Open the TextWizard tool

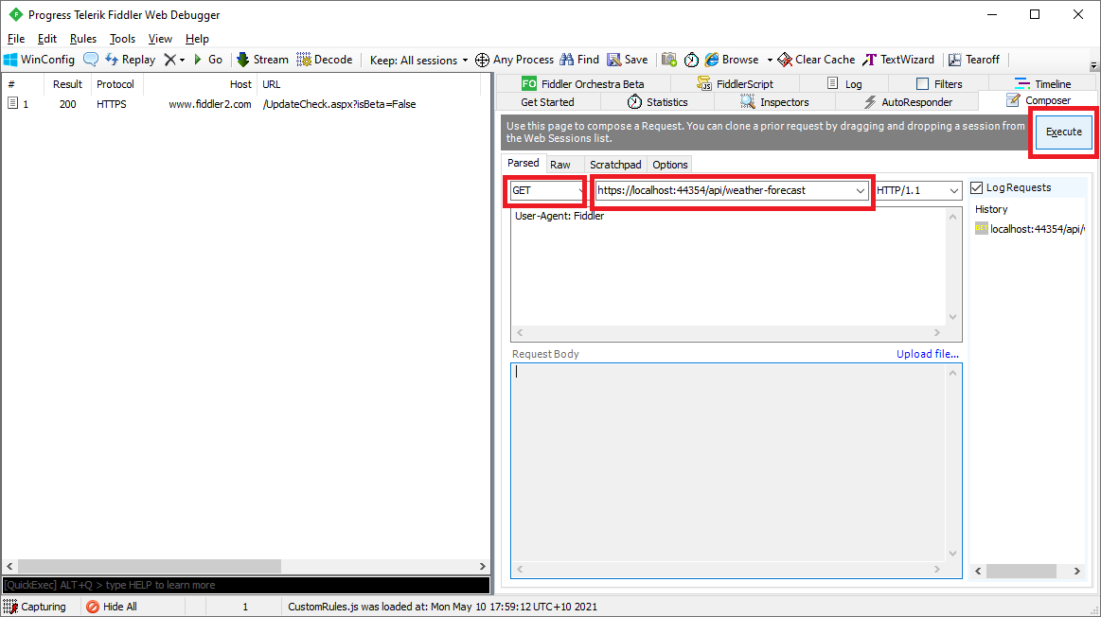898,60
